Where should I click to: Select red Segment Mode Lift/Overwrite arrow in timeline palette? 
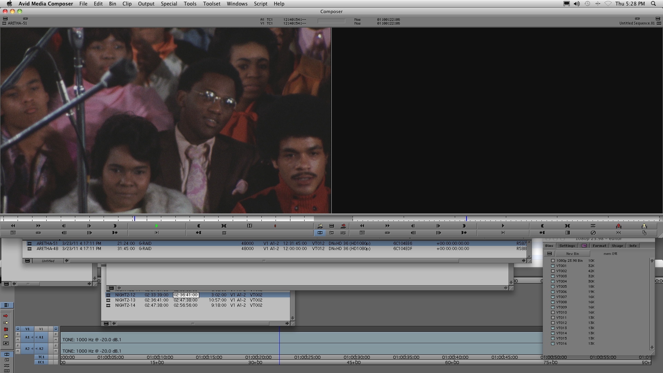(x=6, y=316)
